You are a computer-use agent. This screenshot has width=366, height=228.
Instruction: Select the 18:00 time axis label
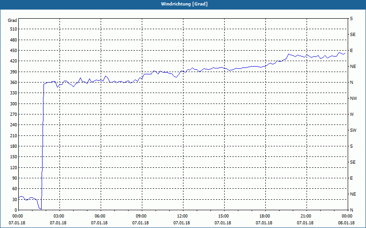pos(266,216)
